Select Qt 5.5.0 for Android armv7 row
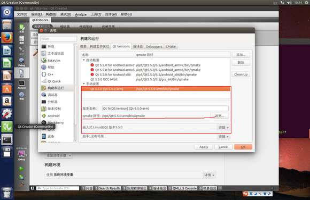This screenshot has width=310, height=200. (x=156, y=65)
